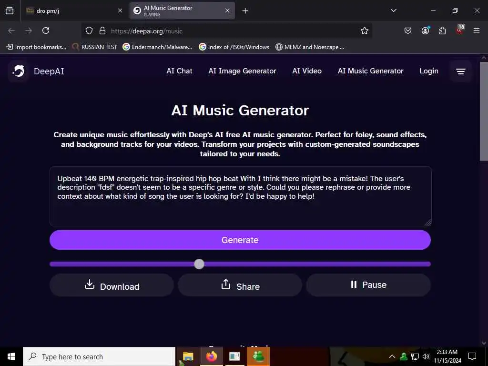
Task: Click the volume speaker tray icon
Action: pos(426,356)
